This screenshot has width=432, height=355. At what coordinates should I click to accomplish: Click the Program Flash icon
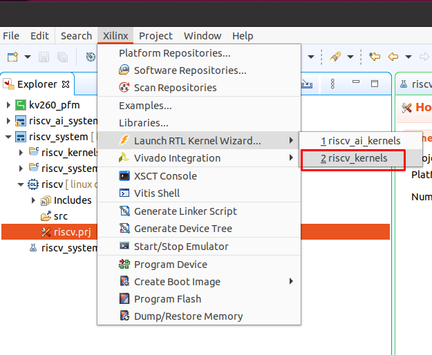coord(124,298)
